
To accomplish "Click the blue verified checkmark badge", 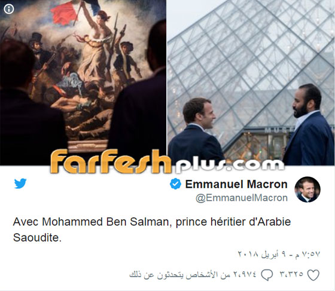I will point(175,183).
